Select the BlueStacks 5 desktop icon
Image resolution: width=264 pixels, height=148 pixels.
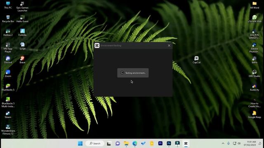tap(8, 87)
